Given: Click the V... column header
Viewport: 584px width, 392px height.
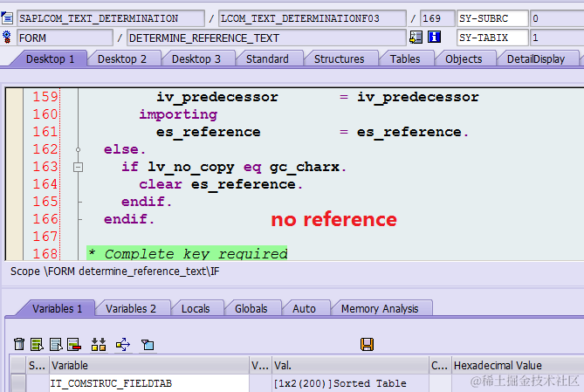Looking at the screenshot, I should (x=260, y=365).
